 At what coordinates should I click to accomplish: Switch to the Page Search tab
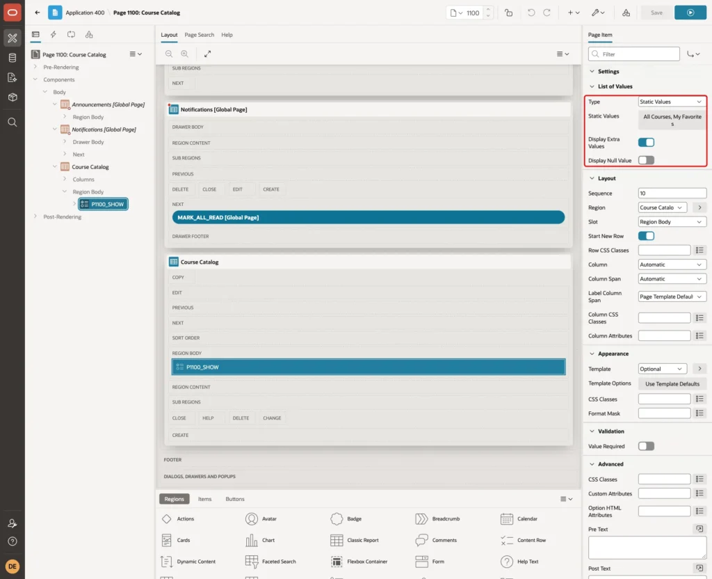pos(200,35)
